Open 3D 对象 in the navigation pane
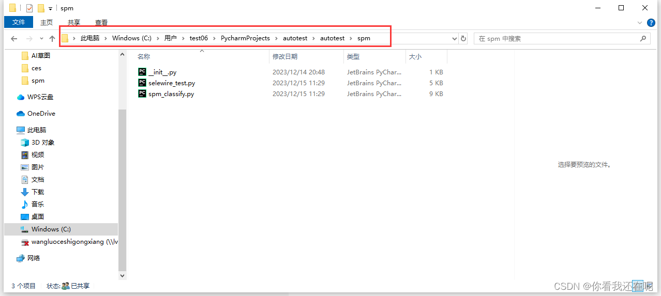The height and width of the screenshot is (296, 661). [x=43, y=143]
